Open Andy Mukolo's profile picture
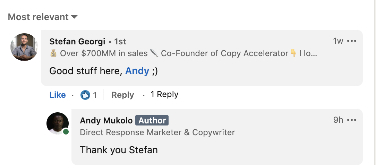The height and width of the screenshot is (165, 376). pos(58,123)
